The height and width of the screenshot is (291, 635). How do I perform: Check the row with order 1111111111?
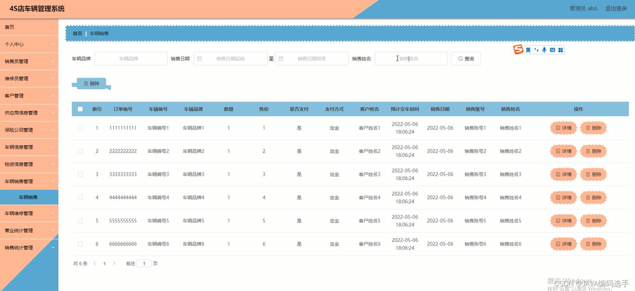click(80, 128)
